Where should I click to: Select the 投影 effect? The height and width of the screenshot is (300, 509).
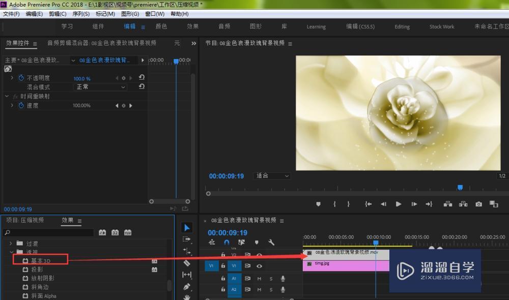(37, 269)
